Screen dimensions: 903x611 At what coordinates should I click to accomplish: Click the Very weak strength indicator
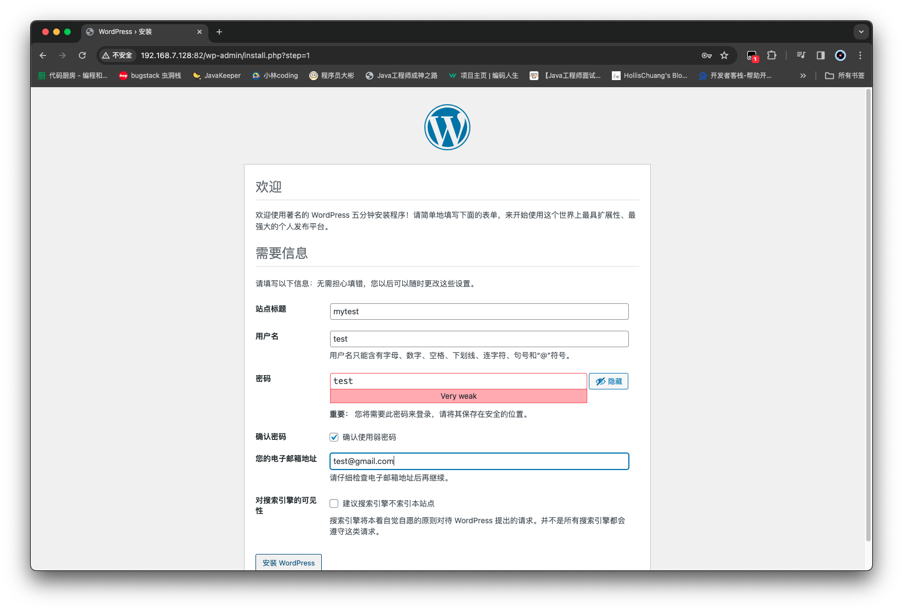pyautogui.click(x=458, y=396)
